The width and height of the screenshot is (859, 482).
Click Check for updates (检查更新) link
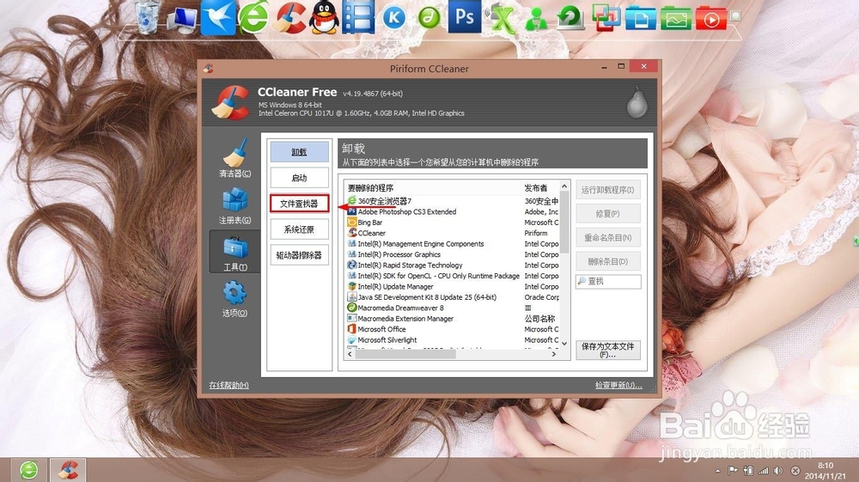pyautogui.click(x=618, y=385)
